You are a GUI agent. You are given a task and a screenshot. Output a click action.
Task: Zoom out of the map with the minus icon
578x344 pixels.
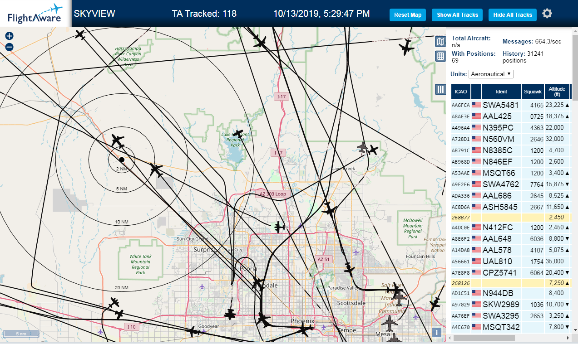(x=10, y=47)
